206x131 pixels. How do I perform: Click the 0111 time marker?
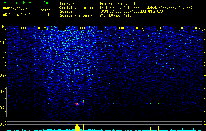tap(22, 28)
